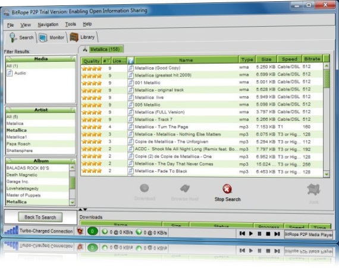Sort results by the Bitrate column
This screenshot has width=339, height=268.
tap(312, 58)
